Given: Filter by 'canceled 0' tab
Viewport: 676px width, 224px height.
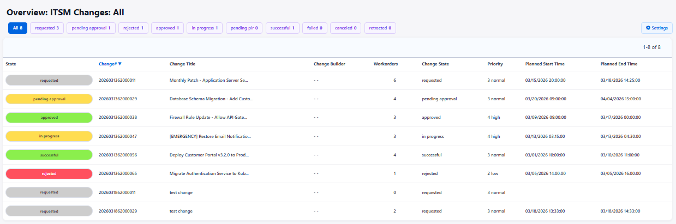Looking at the screenshot, I should 345,28.
